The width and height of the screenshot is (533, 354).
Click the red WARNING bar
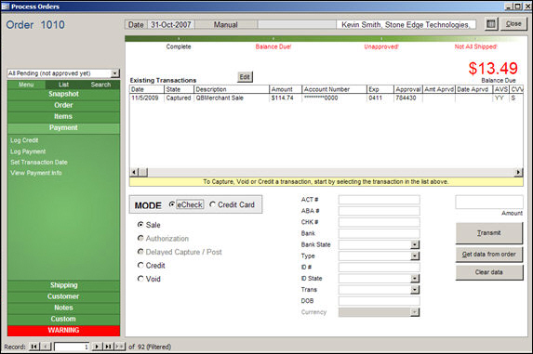63,330
